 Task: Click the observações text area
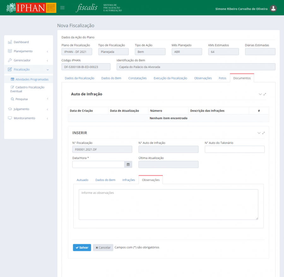(168, 204)
